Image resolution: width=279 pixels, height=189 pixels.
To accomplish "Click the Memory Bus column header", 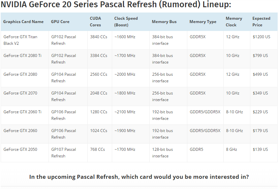I will pos(164,22).
